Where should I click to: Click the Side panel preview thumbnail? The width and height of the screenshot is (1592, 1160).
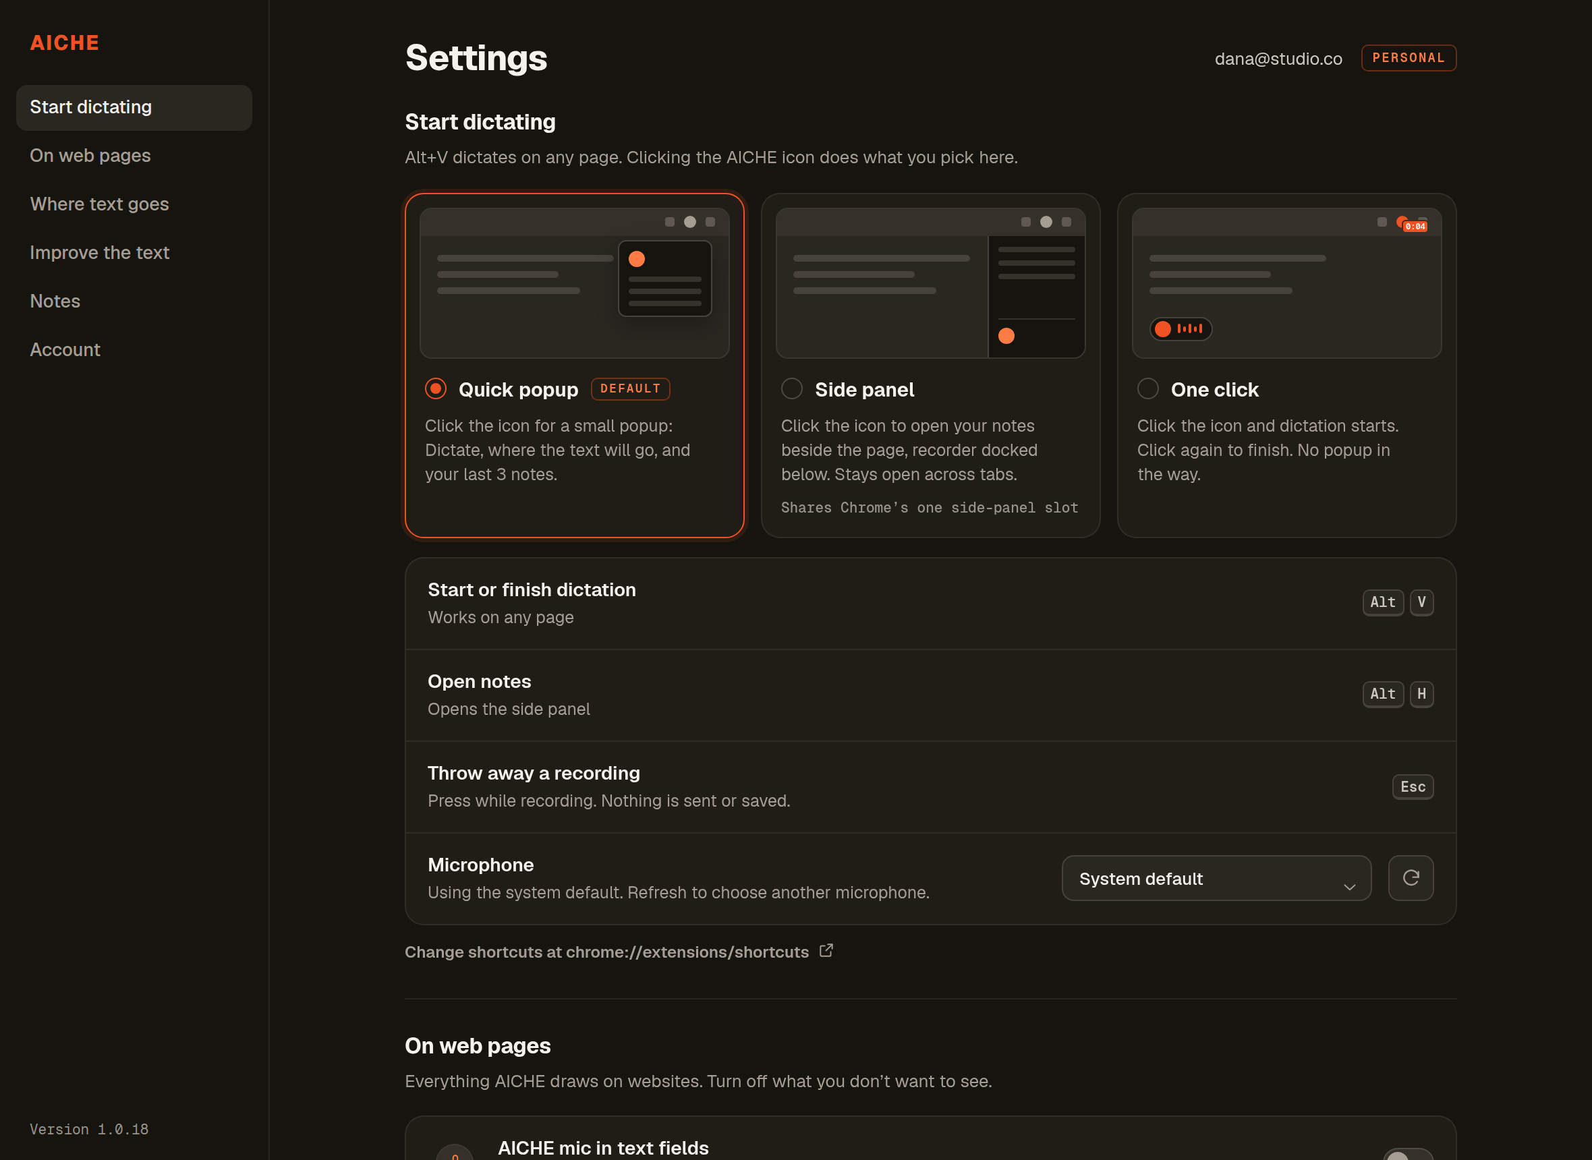930,283
